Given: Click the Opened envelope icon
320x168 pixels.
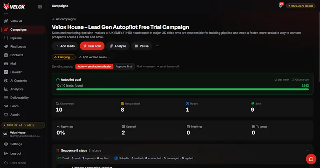Looking at the screenshot, I should tap(123, 126).
